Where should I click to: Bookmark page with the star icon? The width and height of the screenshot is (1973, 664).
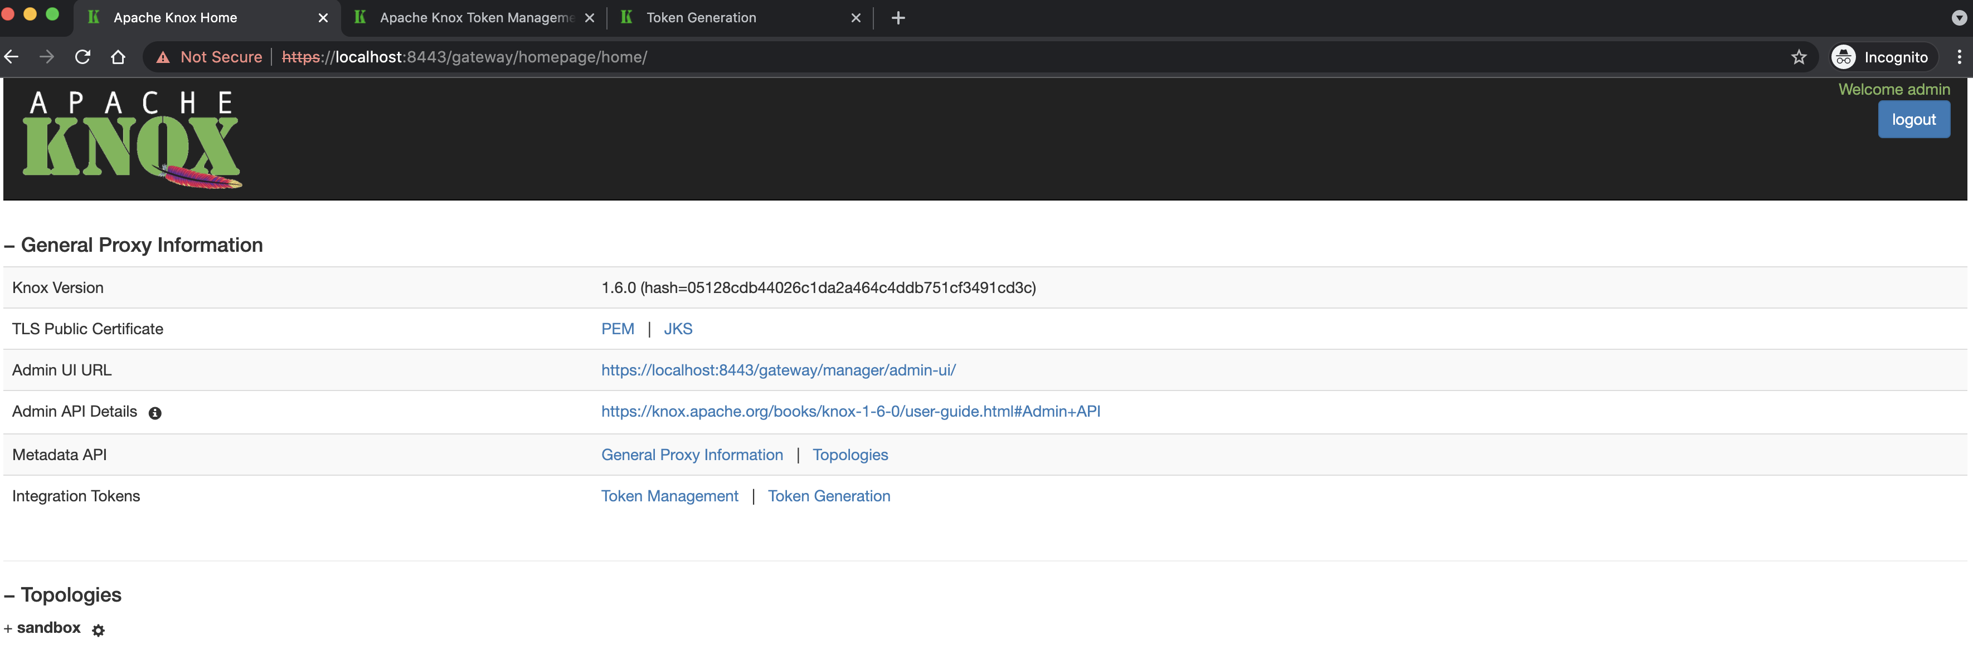[x=1799, y=57]
